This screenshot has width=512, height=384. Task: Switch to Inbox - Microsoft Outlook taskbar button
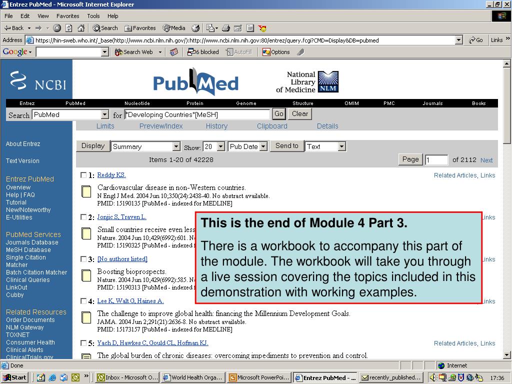click(x=127, y=377)
